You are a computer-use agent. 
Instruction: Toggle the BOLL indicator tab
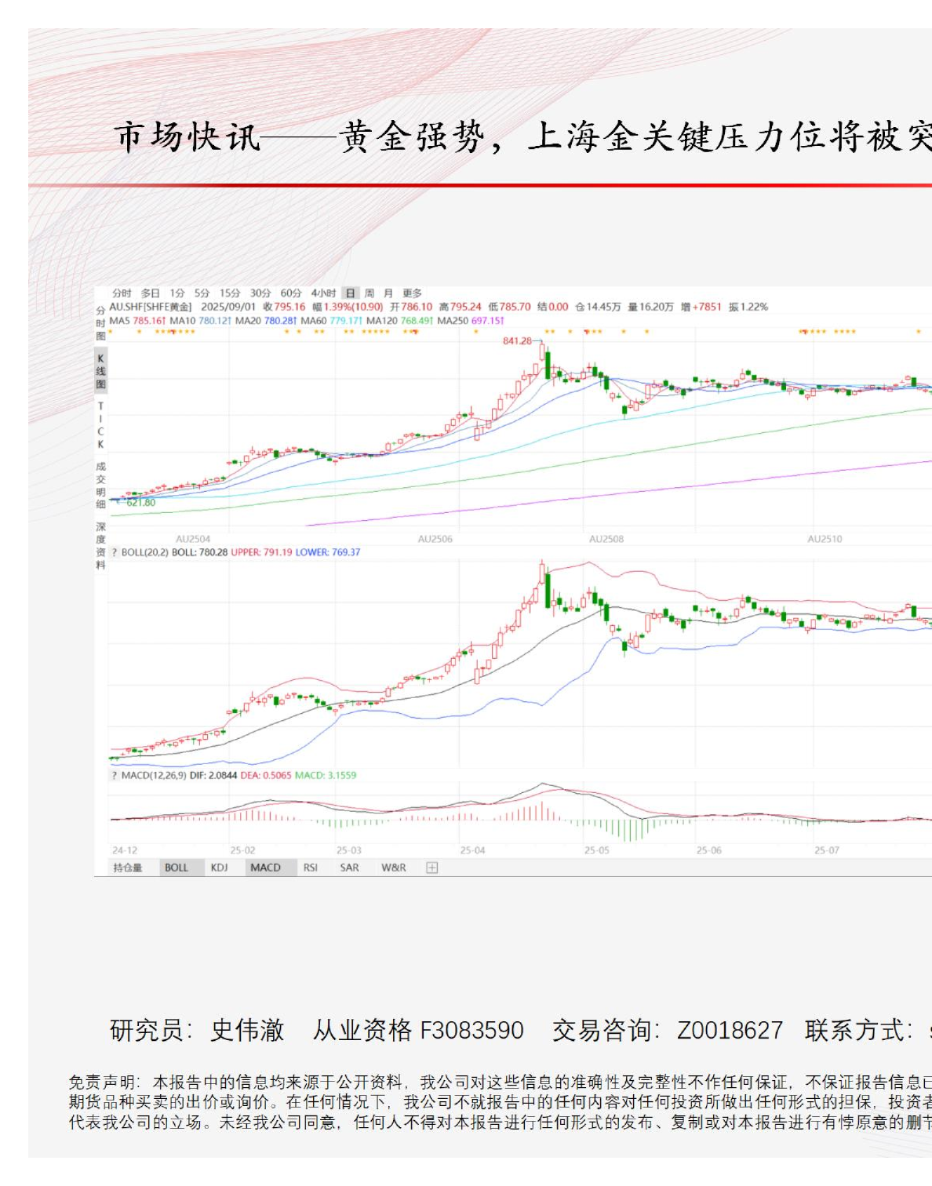pos(177,868)
